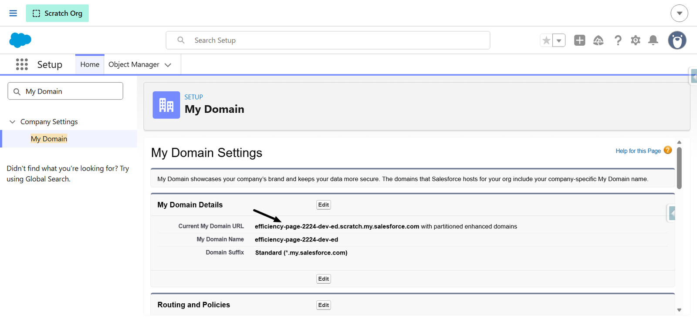Open the Object Manager tab
The width and height of the screenshot is (697, 322).
[x=134, y=64]
